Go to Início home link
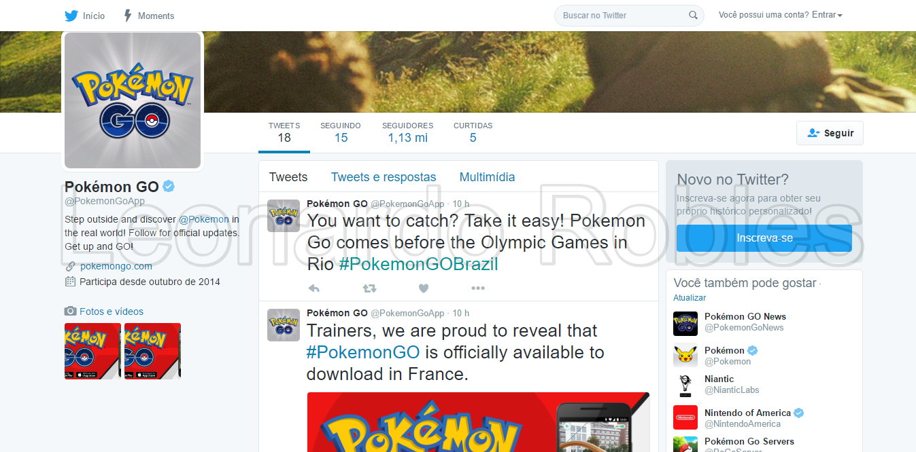 94,16
